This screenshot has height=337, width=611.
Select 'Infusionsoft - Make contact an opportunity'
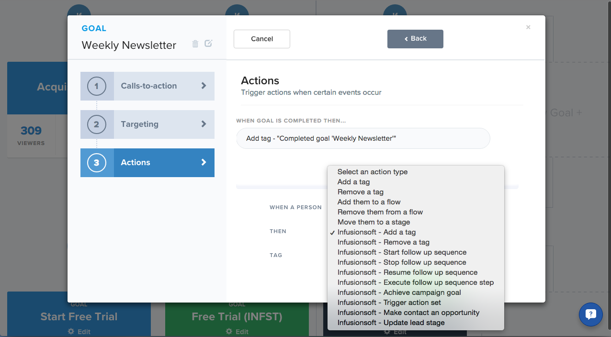(x=416, y=313)
